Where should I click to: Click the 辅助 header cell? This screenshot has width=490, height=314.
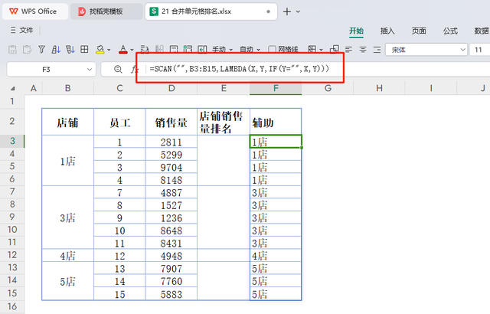pos(276,122)
